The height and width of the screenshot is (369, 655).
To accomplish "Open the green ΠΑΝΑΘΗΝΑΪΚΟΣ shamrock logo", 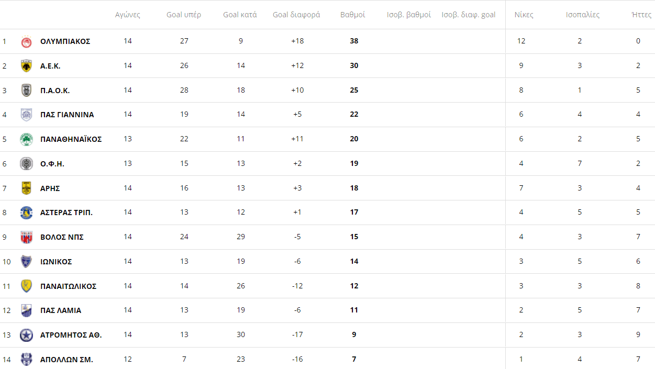I will [26, 139].
